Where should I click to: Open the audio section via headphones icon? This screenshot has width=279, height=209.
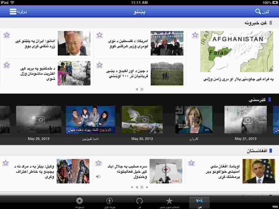click(139, 201)
